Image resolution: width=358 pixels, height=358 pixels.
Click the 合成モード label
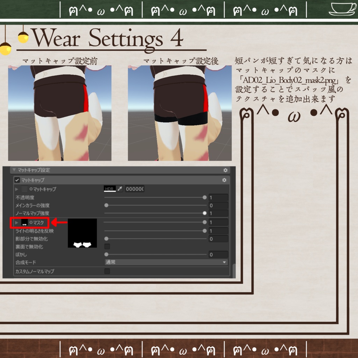tap(26, 262)
